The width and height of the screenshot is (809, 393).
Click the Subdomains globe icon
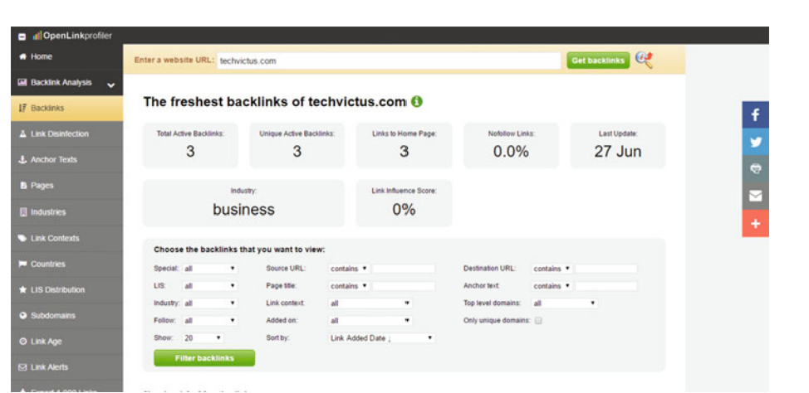[x=22, y=316]
